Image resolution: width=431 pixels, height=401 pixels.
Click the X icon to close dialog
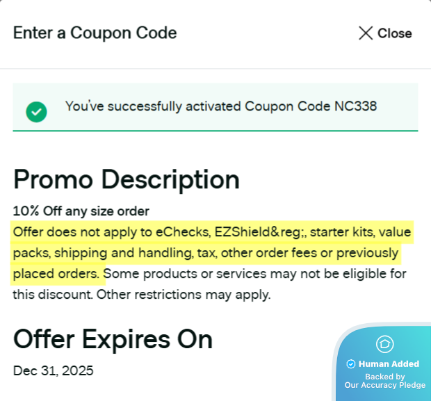point(366,33)
